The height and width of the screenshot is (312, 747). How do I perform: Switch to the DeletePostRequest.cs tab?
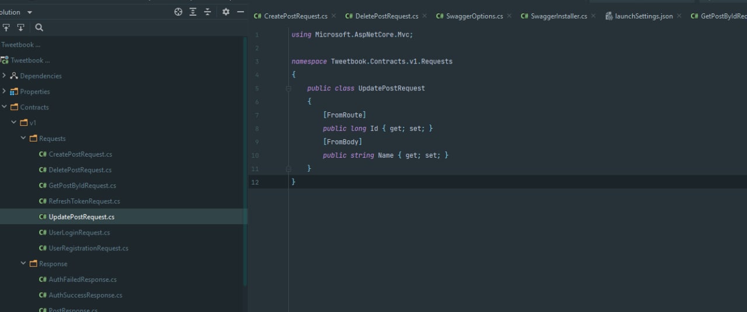(x=382, y=16)
